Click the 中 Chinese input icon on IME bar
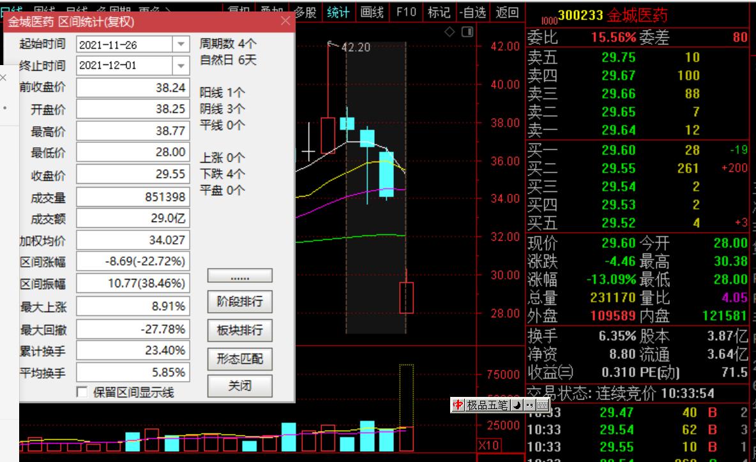The height and width of the screenshot is (462, 756). [458, 405]
